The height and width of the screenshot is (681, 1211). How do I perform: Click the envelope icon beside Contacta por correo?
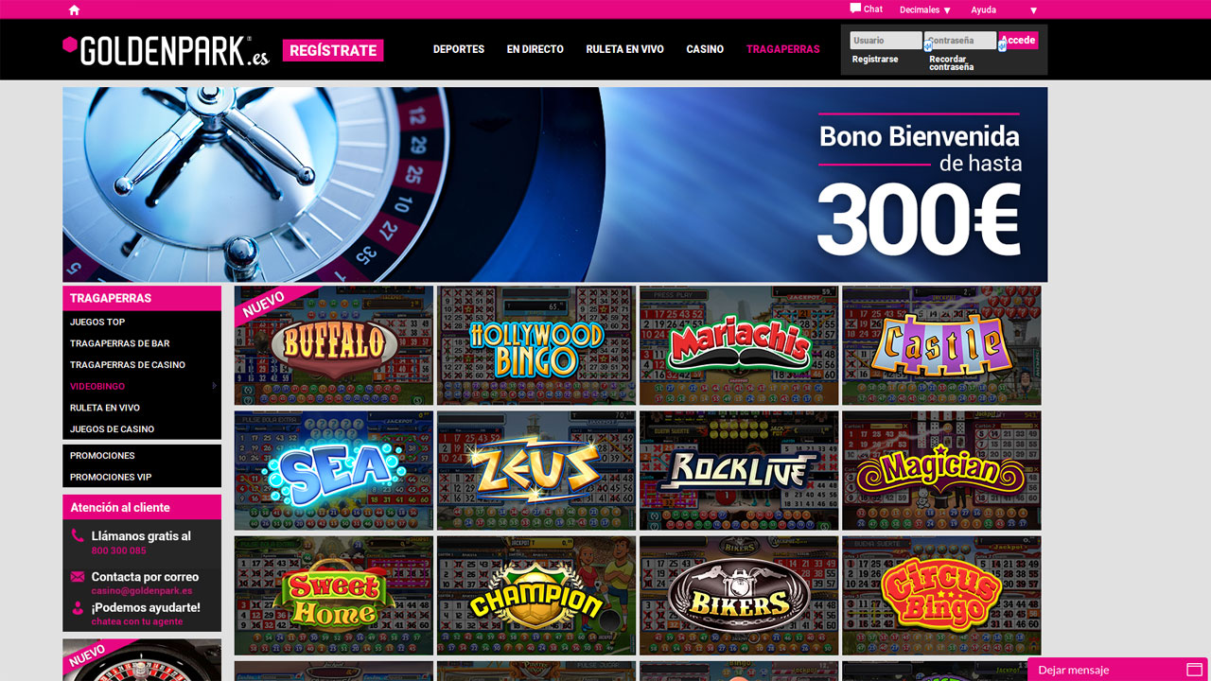[x=78, y=577]
